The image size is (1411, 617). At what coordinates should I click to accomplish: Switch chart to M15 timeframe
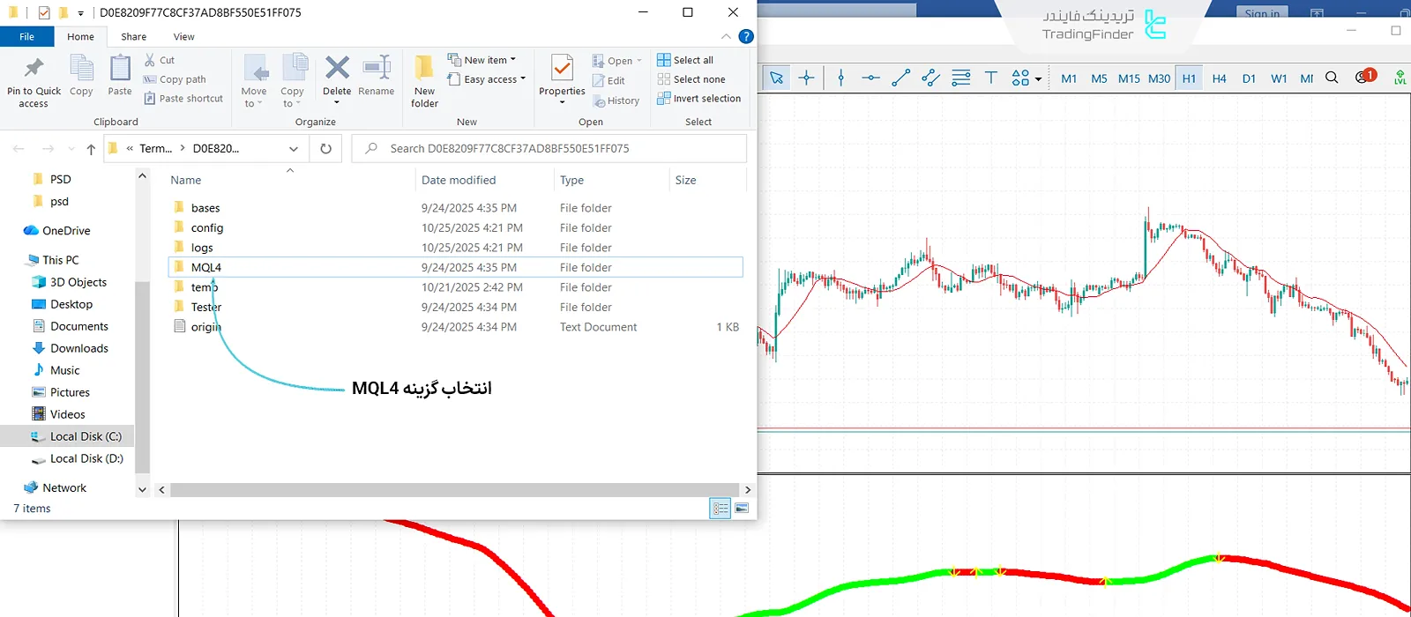tap(1129, 78)
